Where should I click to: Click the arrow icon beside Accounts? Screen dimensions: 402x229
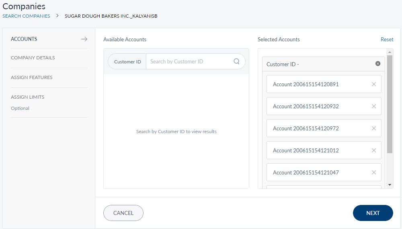tap(84, 39)
